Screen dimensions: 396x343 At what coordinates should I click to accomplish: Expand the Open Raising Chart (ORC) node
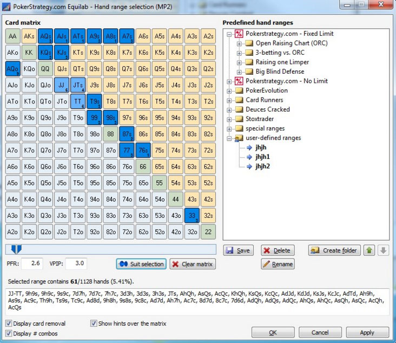pos(239,43)
